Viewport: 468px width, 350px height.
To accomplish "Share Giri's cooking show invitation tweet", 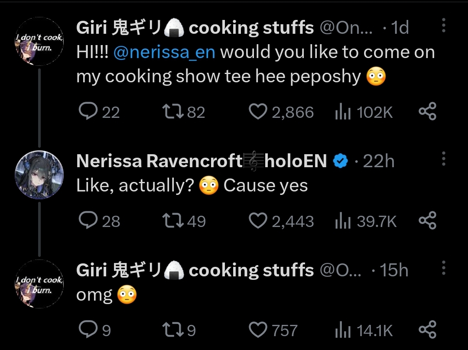I will pyautogui.click(x=427, y=112).
